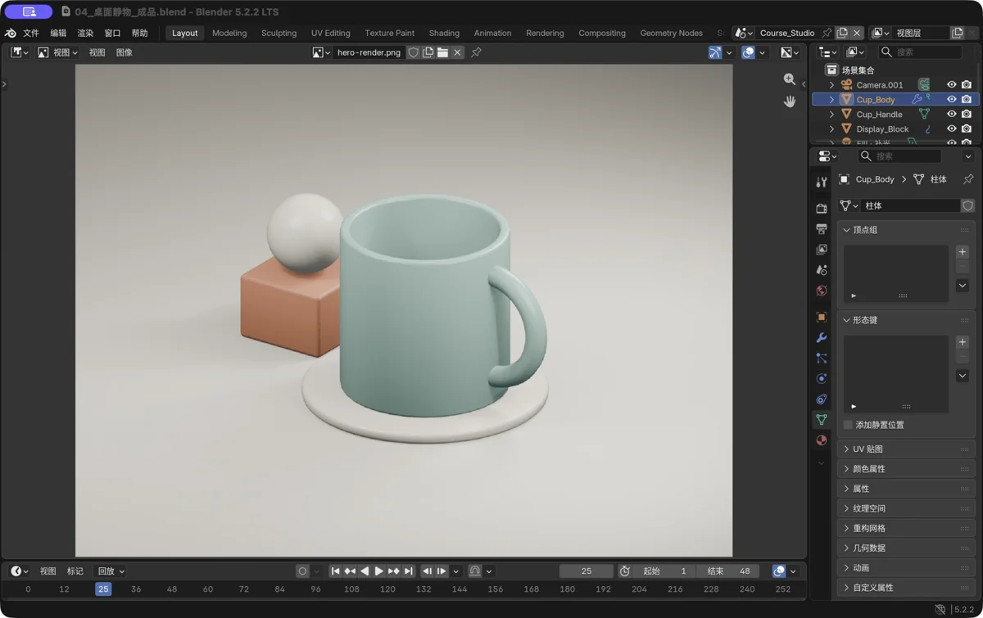Expand the 重构网格 panel

[906, 528]
